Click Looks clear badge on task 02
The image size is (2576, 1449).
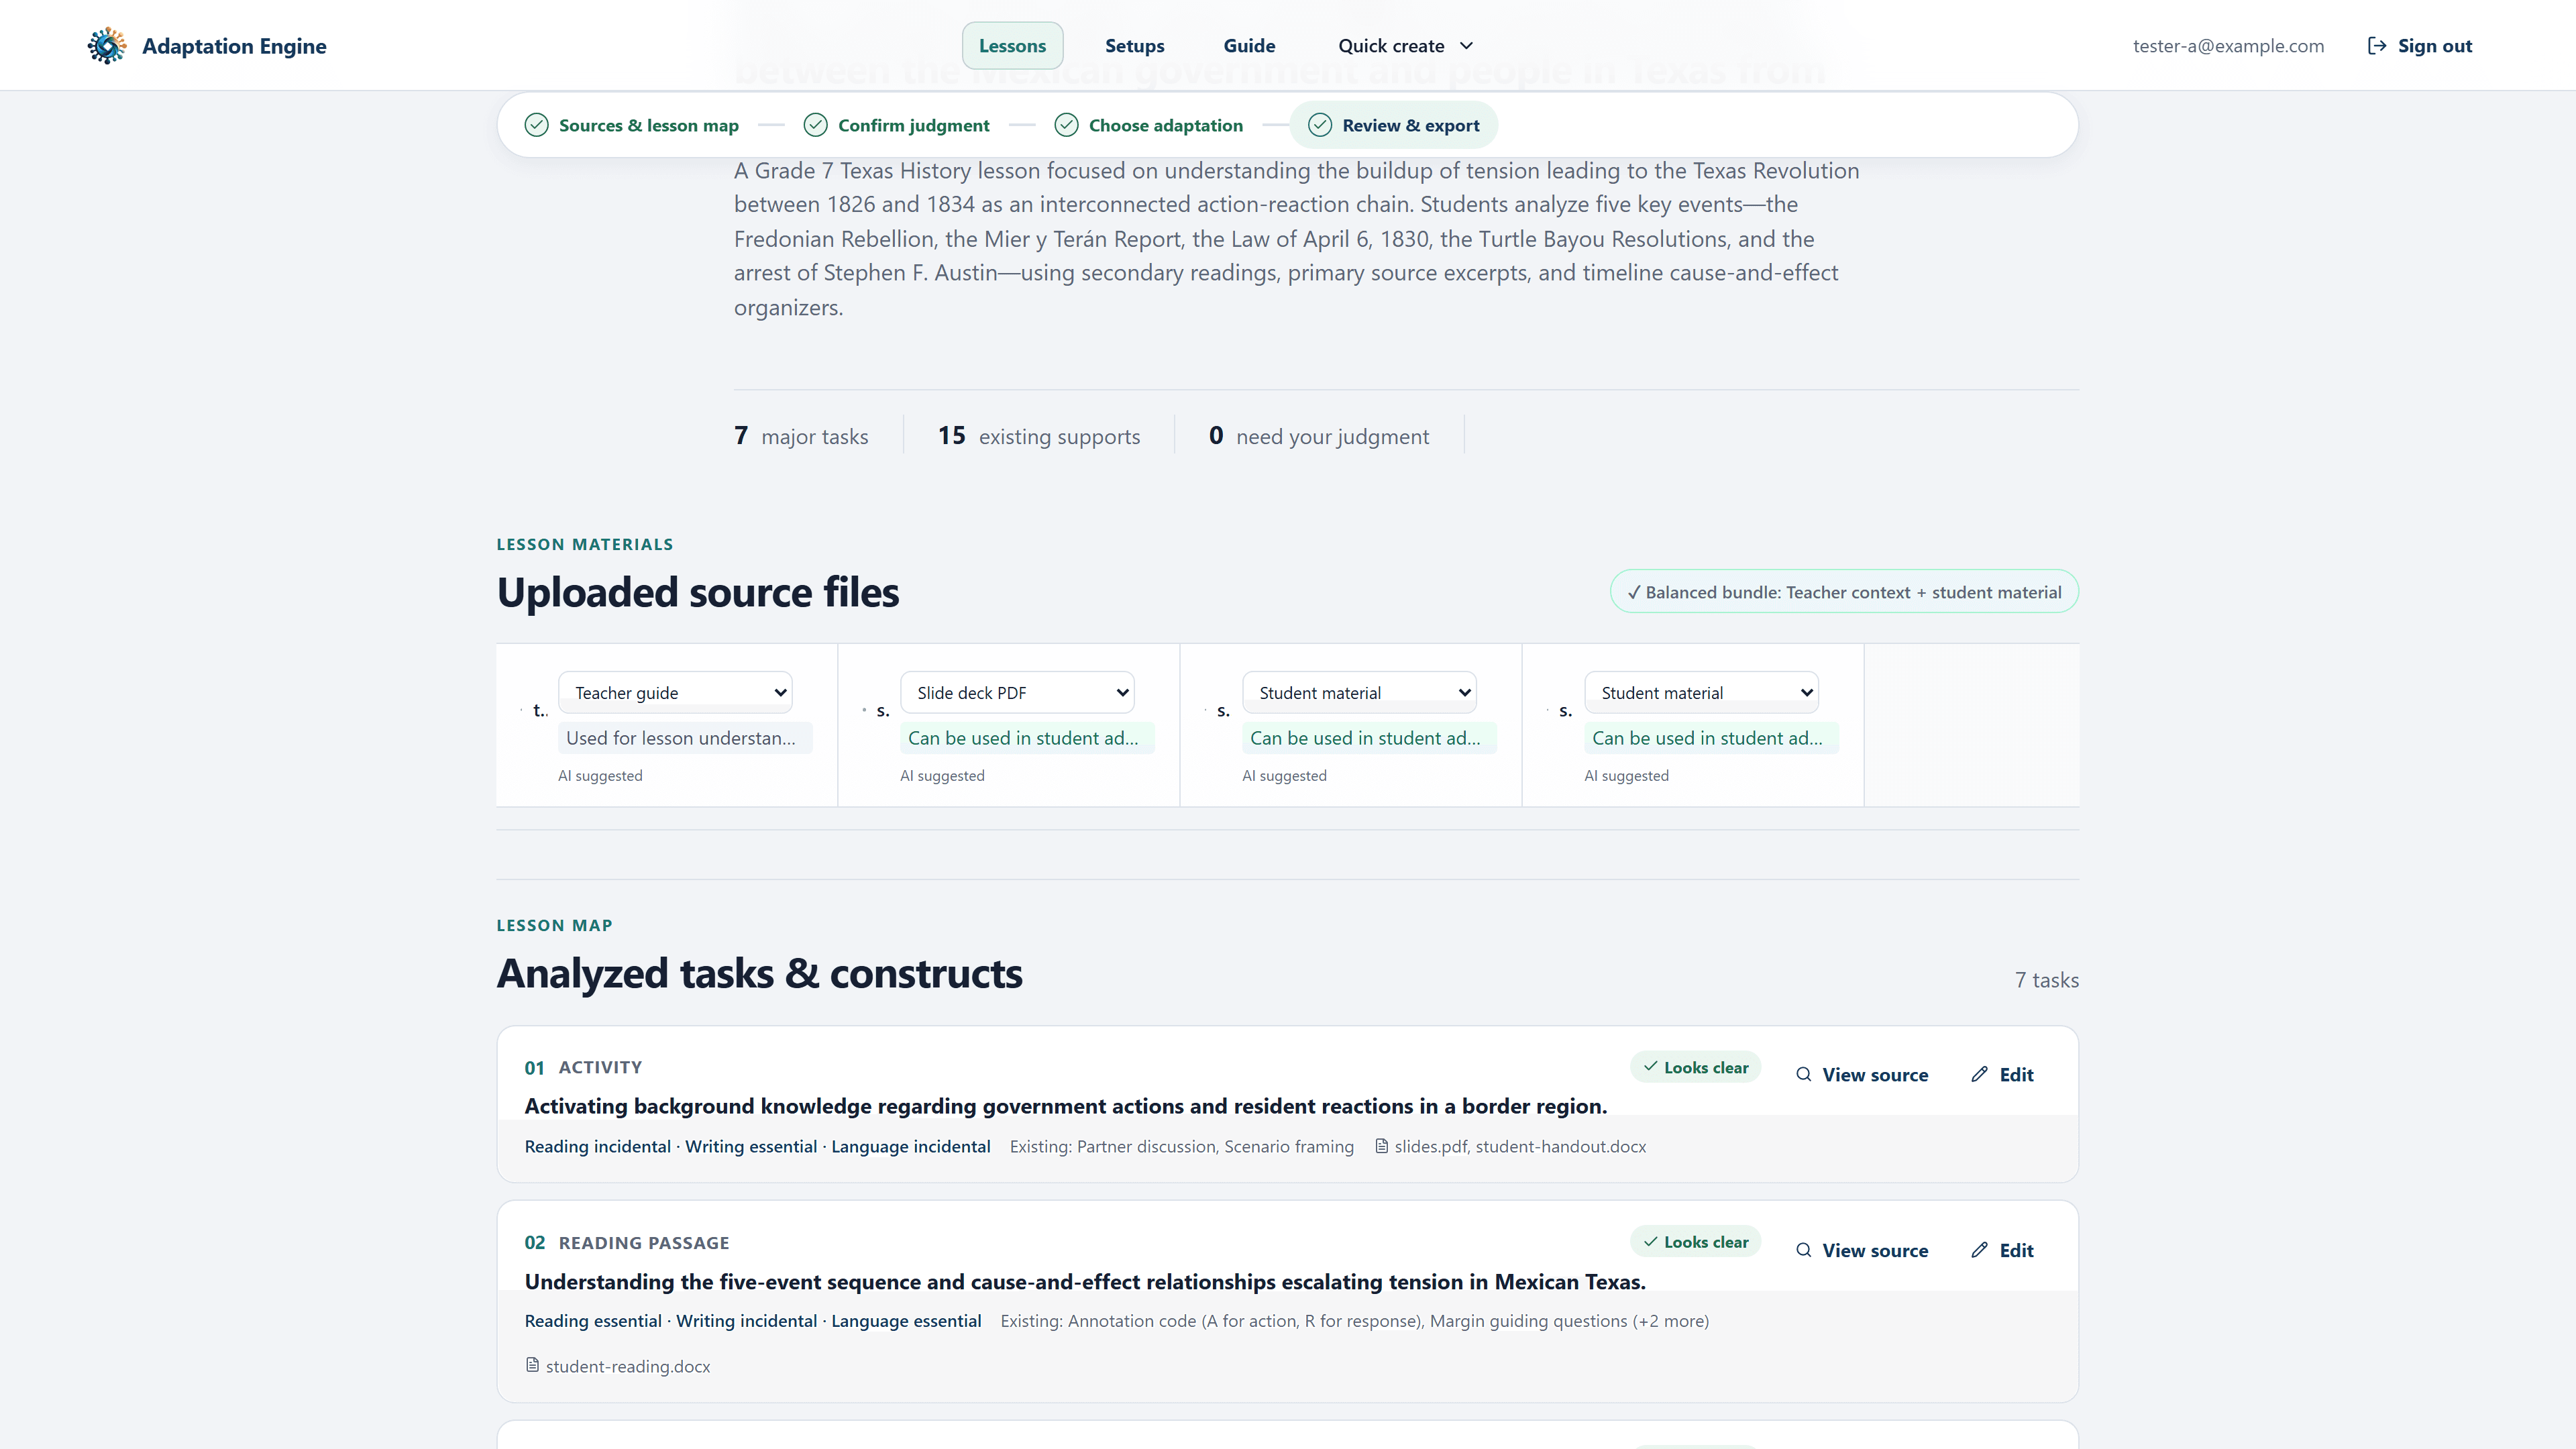point(1695,1242)
